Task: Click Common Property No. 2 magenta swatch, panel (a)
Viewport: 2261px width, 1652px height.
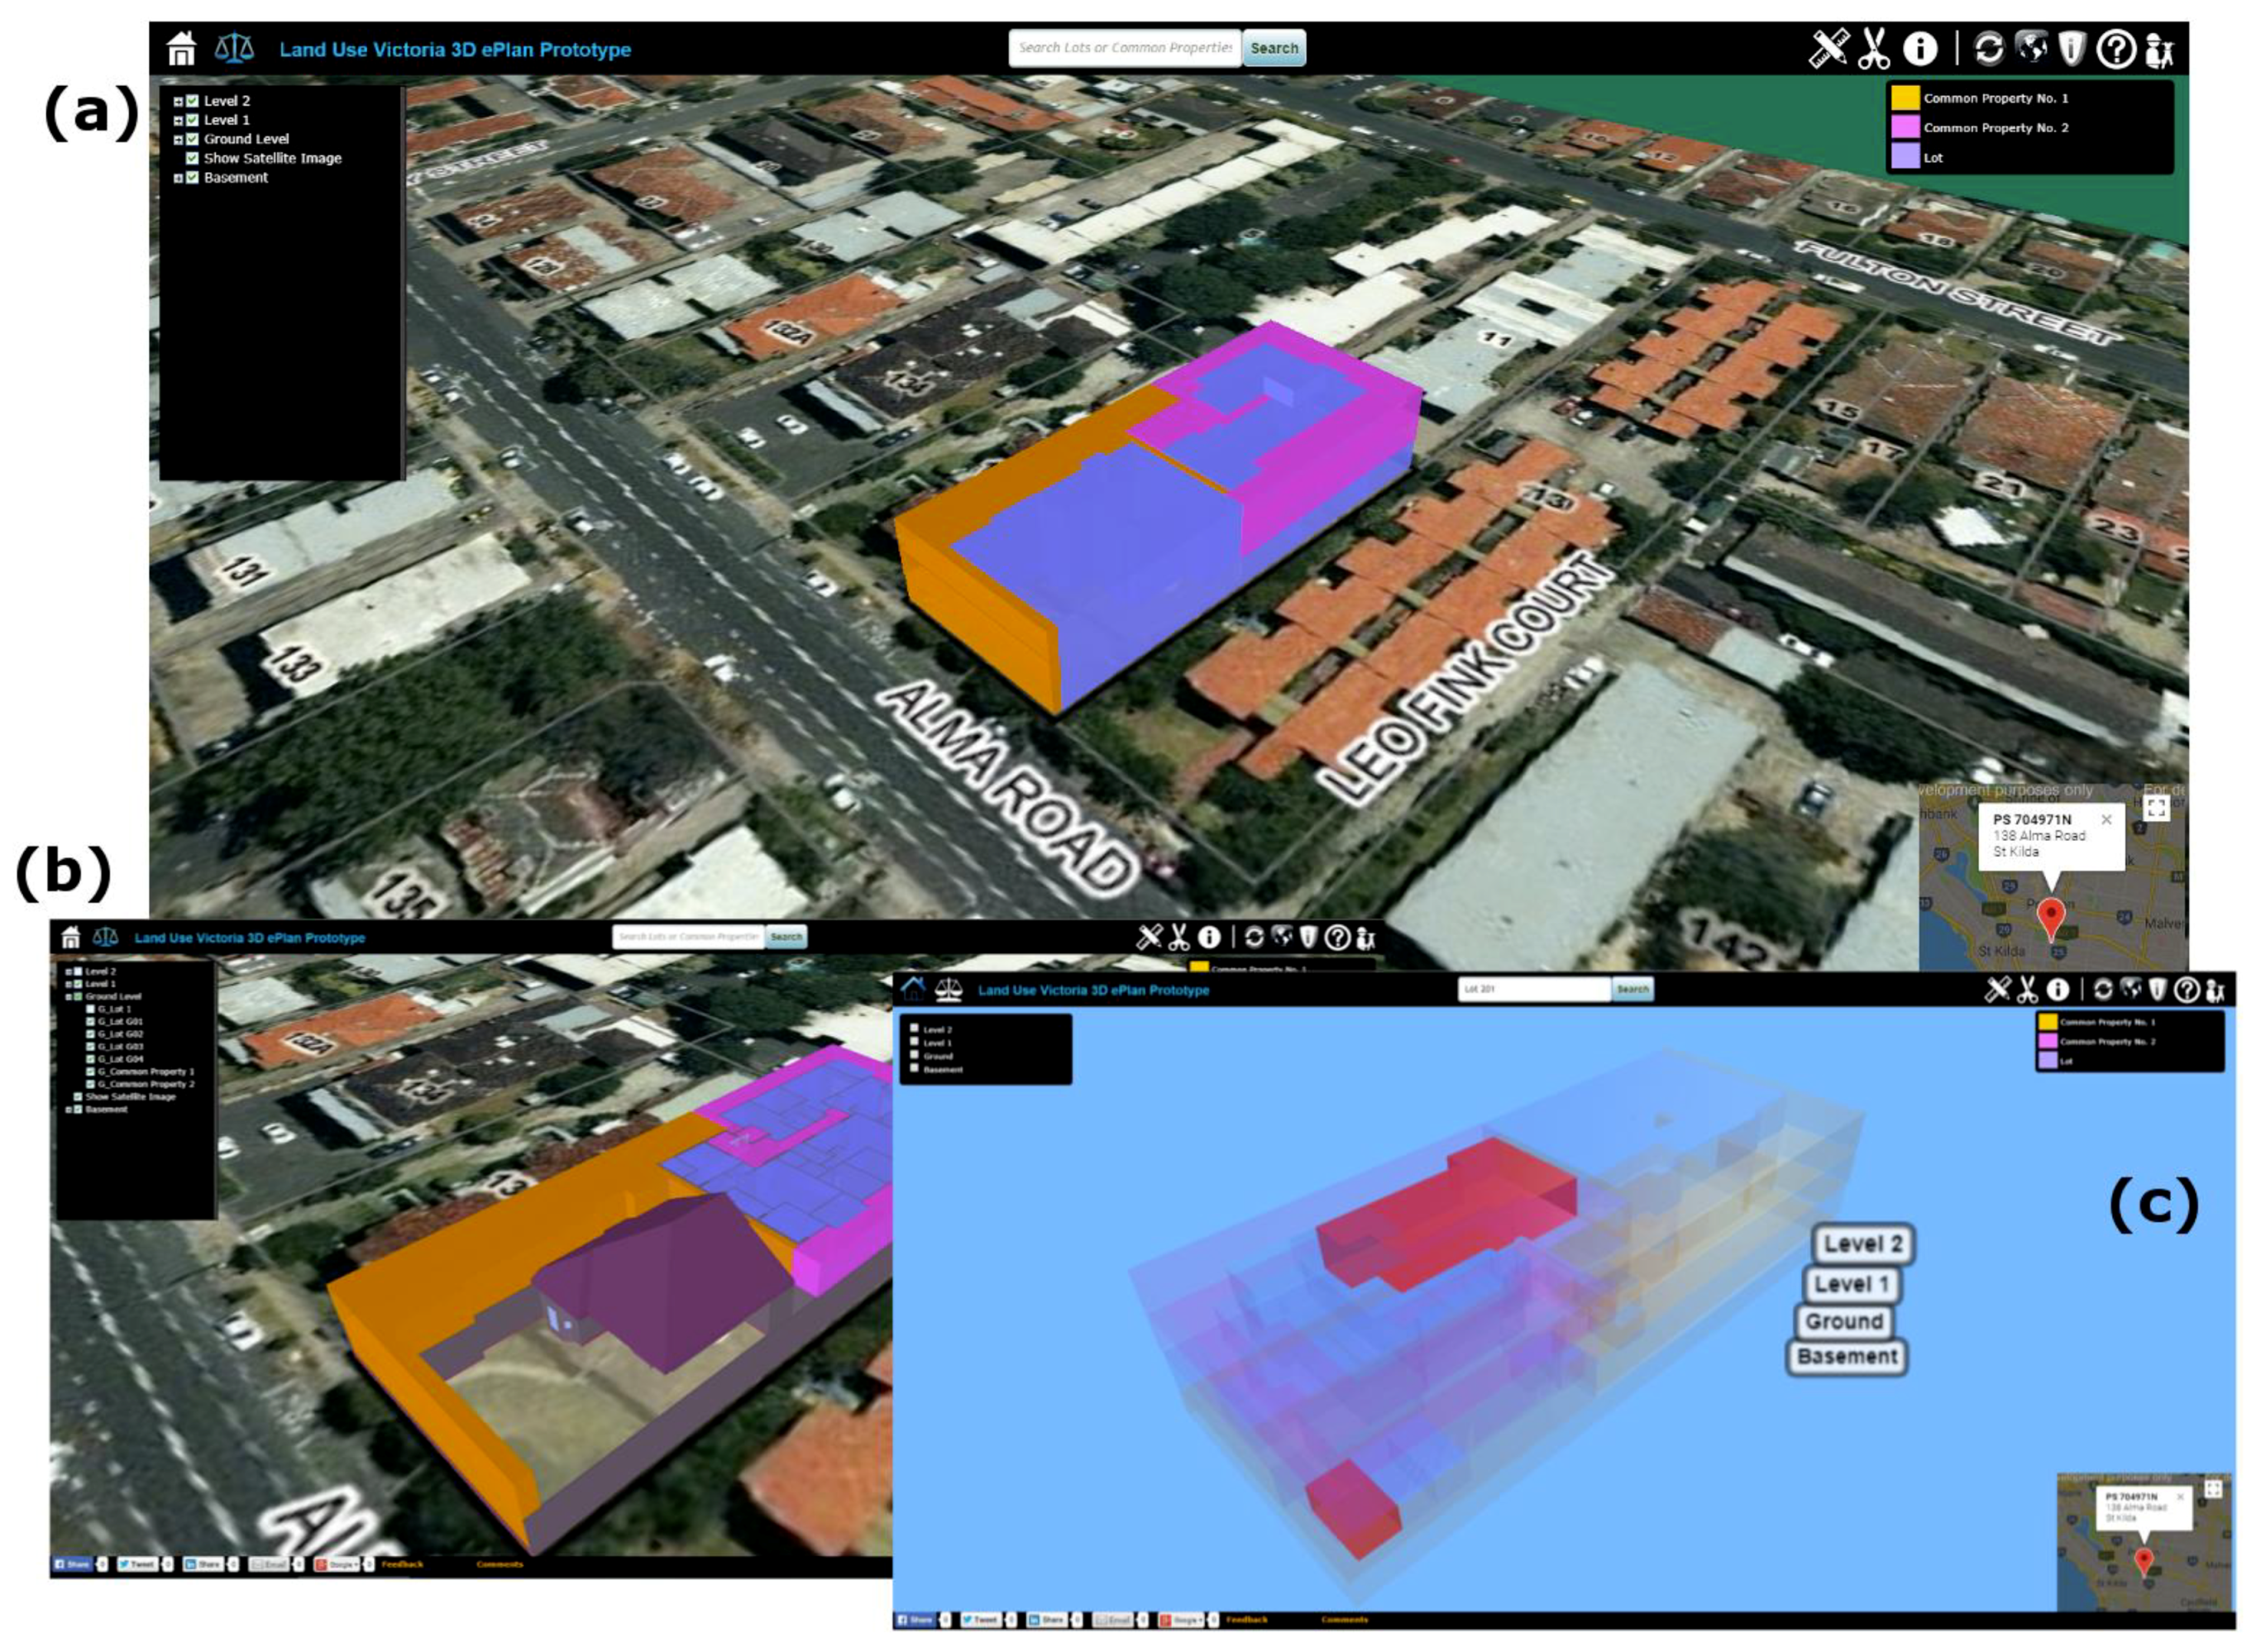Action: point(1905,127)
